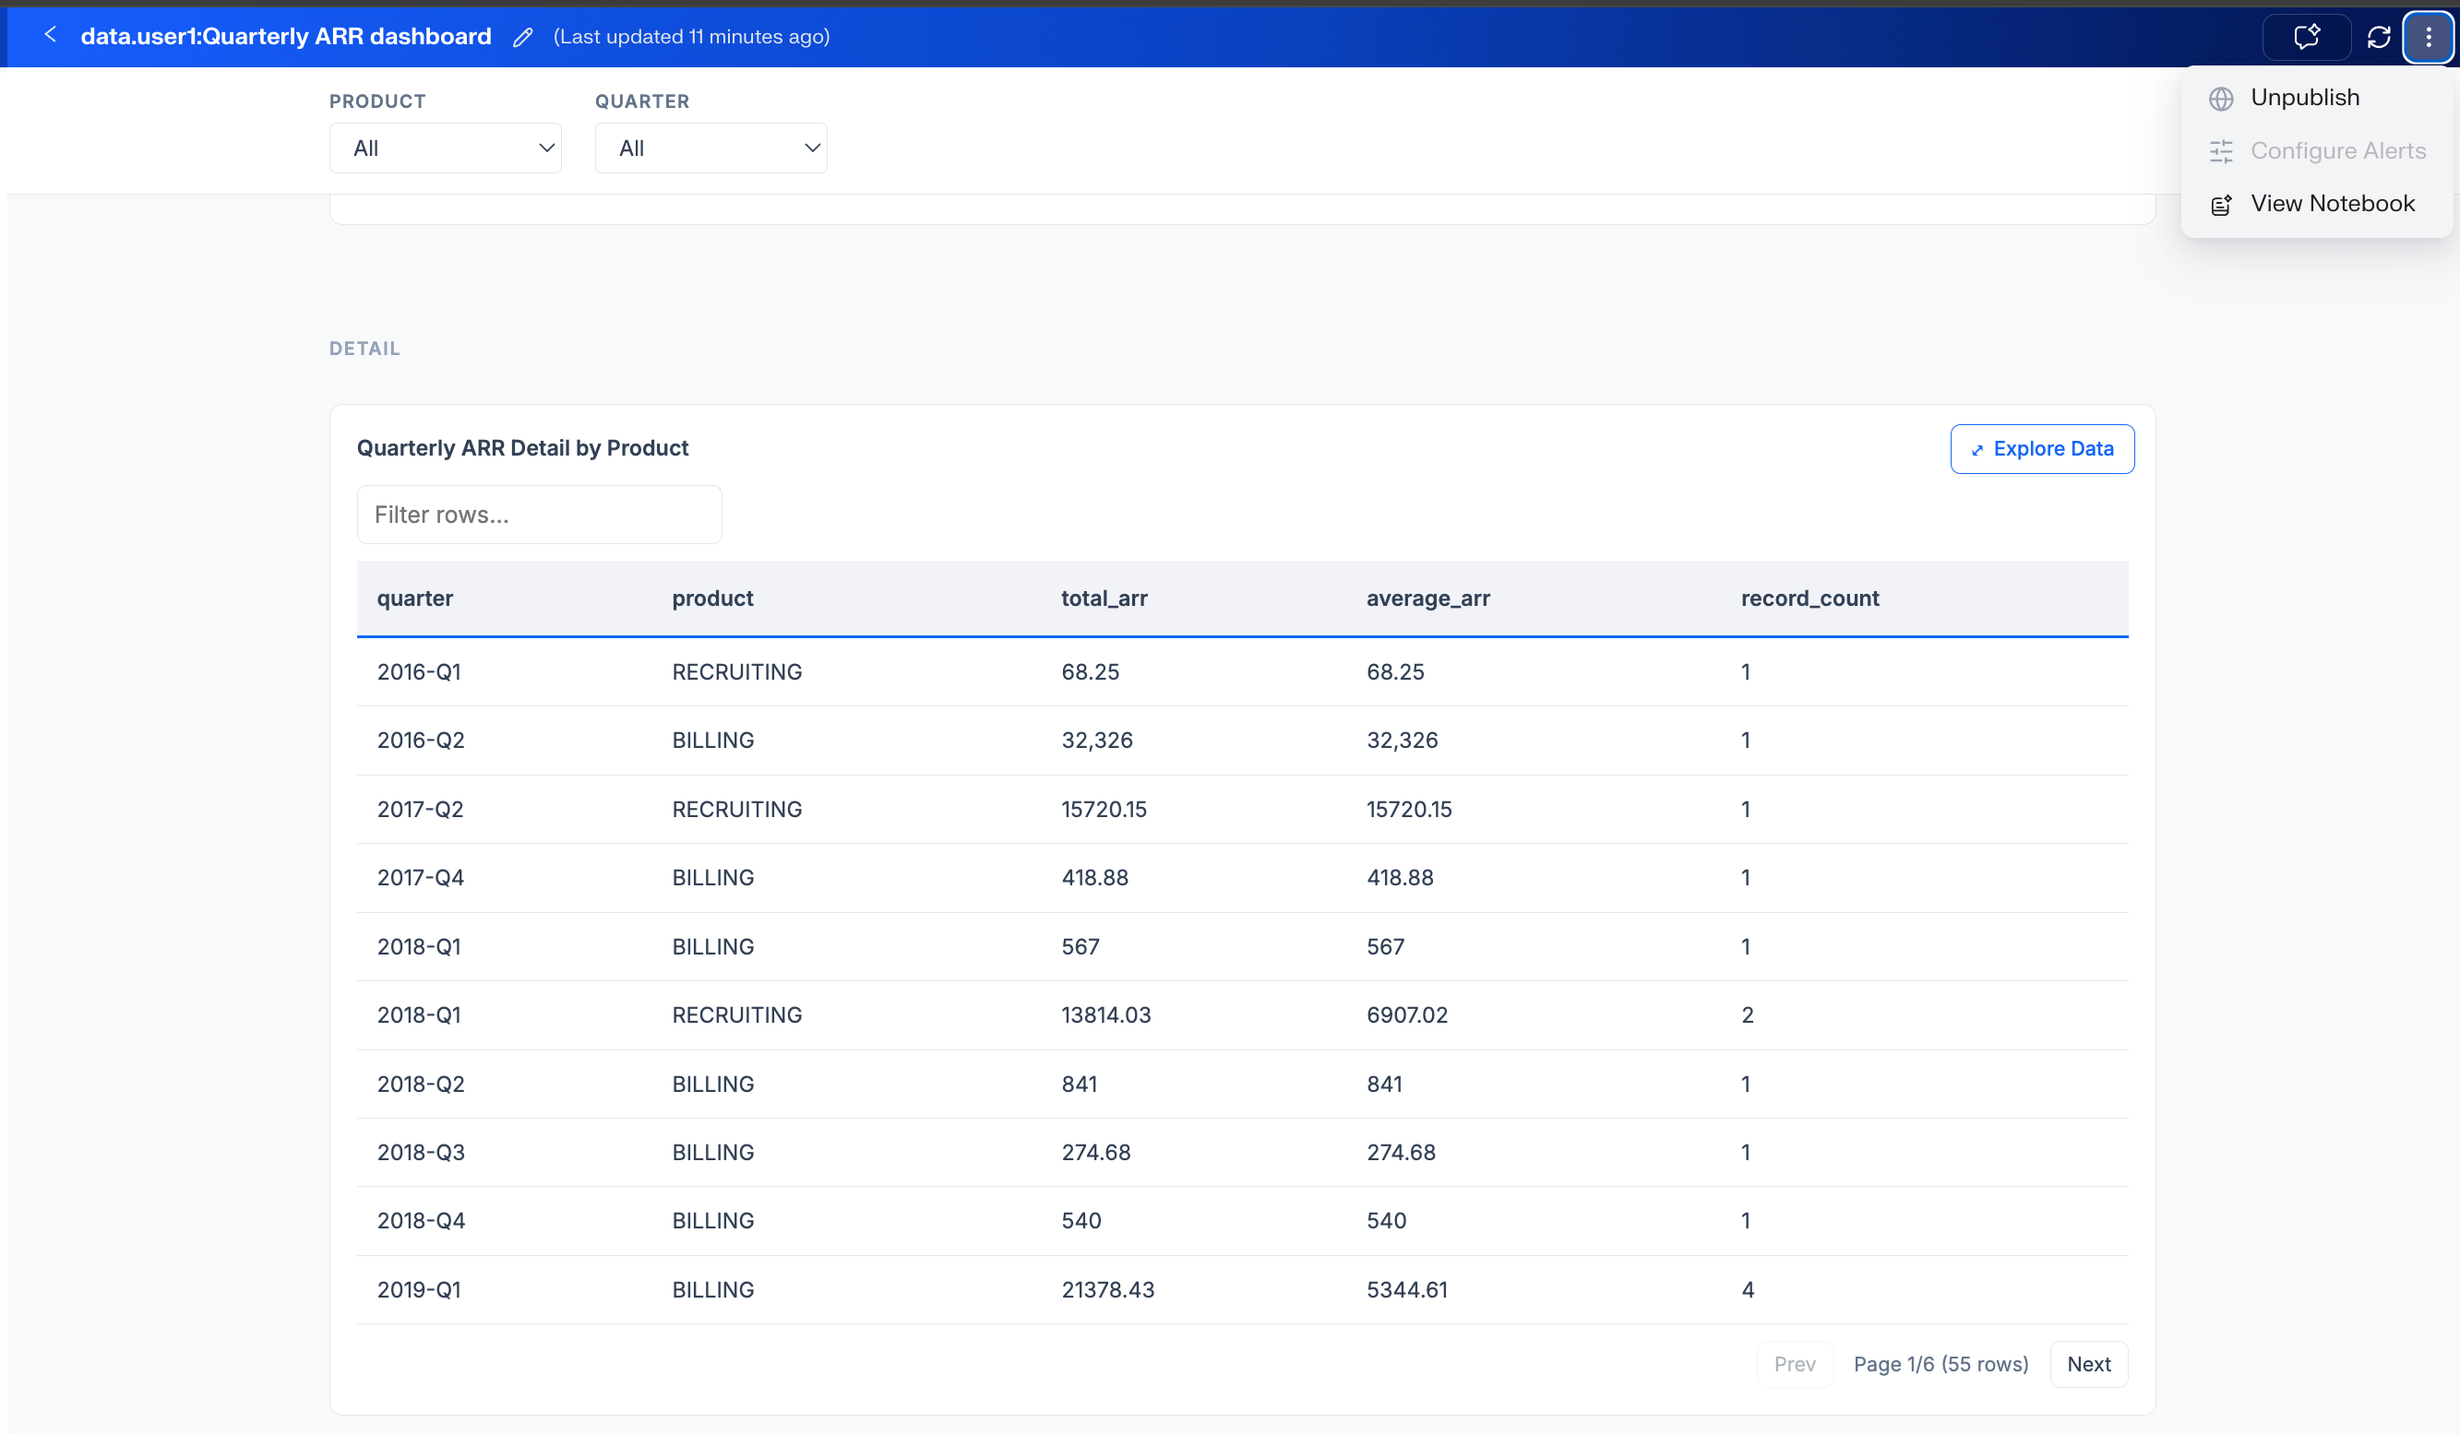Screen dimensions: 2460x1435
Task: Go to Next page of table
Action: (x=2089, y=1364)
